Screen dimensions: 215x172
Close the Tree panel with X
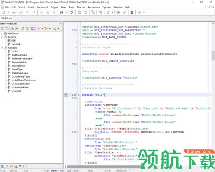(x=61, y=24)
